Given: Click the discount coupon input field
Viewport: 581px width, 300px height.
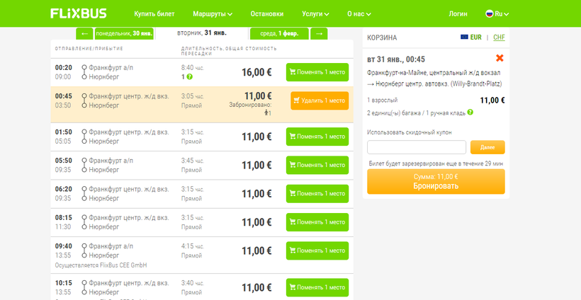Looking at the screenshot, I should click(417, 147).
